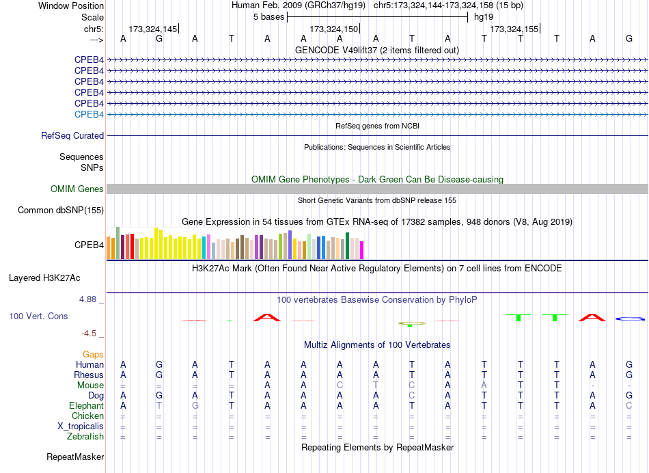Open the RefSeq Curated track label
Viewport: 649px width, 473px height.
[72, 135]
